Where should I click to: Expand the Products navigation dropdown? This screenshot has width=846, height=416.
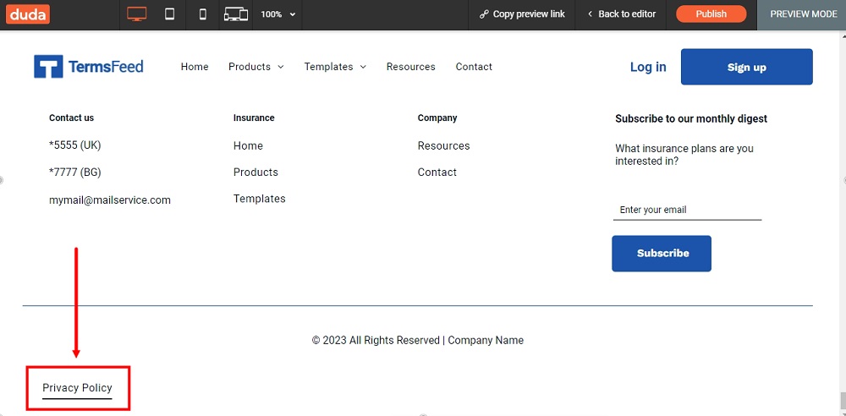256,67
